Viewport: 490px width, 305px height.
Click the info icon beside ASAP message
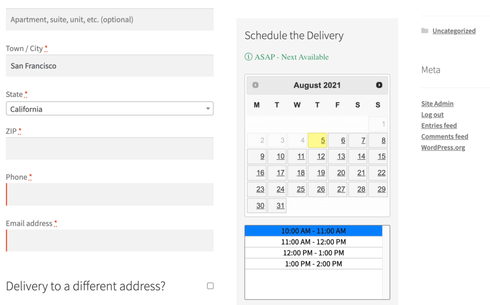[248, 56]
